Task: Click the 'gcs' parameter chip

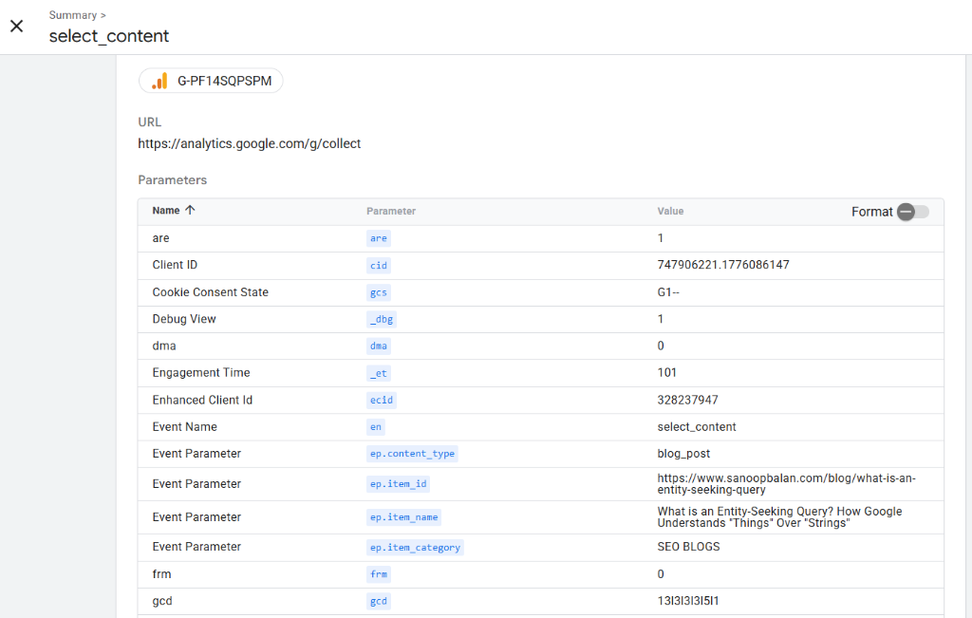Action: pos(378,292)
